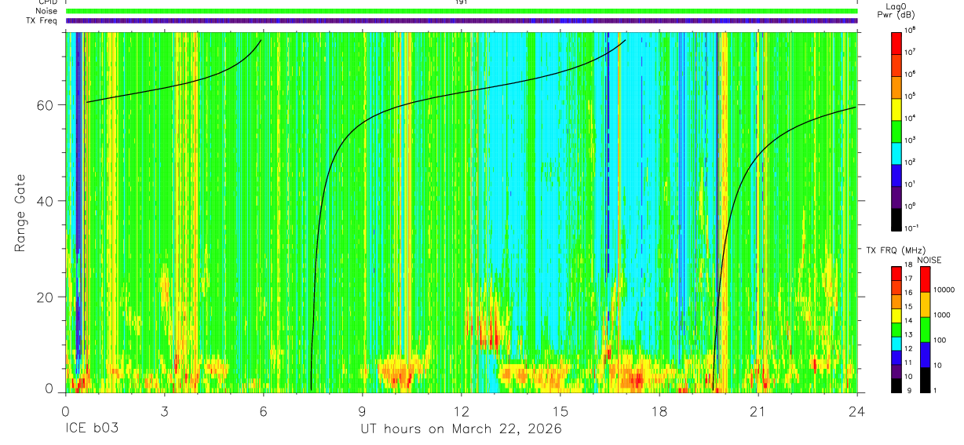
Task: Click the red top segment of the NOISE colorbar
Action: pos(926,279)
